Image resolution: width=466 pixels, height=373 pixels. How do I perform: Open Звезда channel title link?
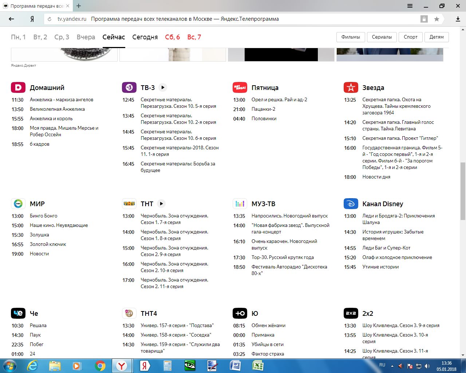(x=373, y=87)
